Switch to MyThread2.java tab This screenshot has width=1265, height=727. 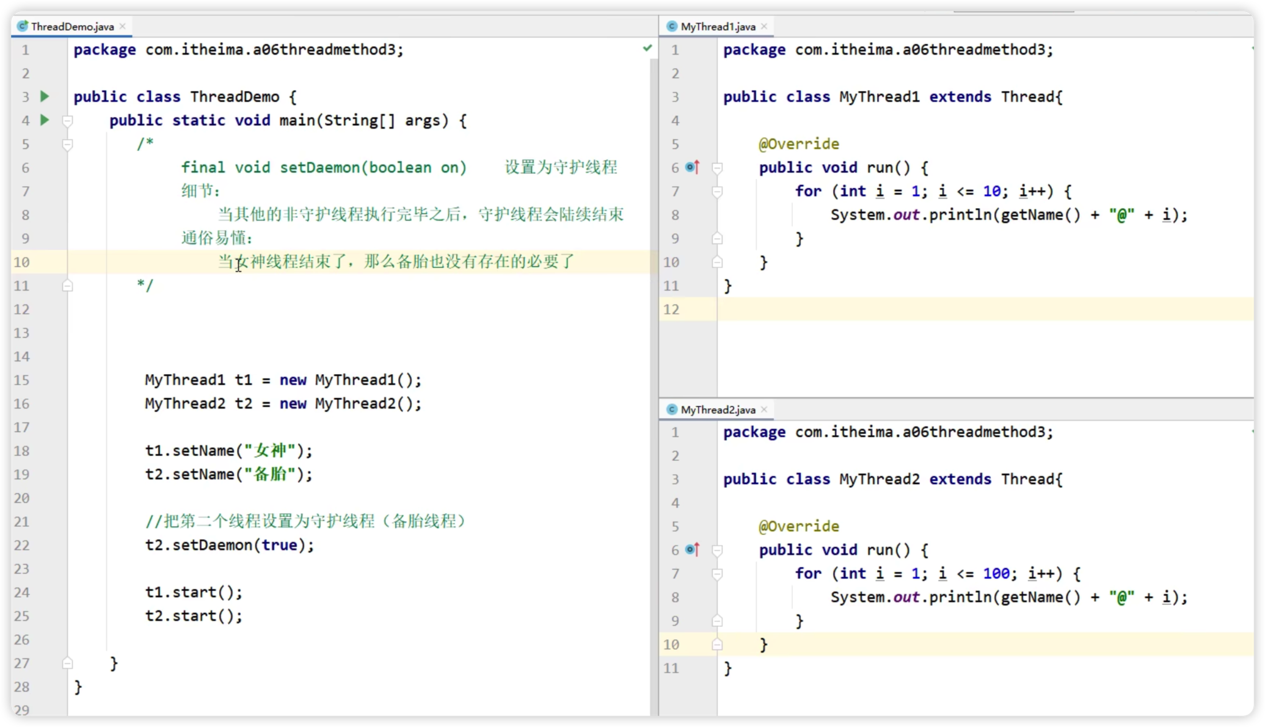click(x=718, y=410)
